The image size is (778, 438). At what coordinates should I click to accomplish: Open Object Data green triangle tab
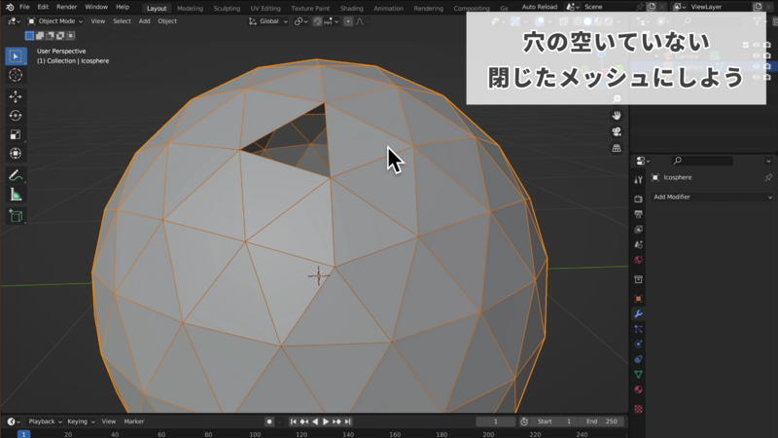pos(639,375)
